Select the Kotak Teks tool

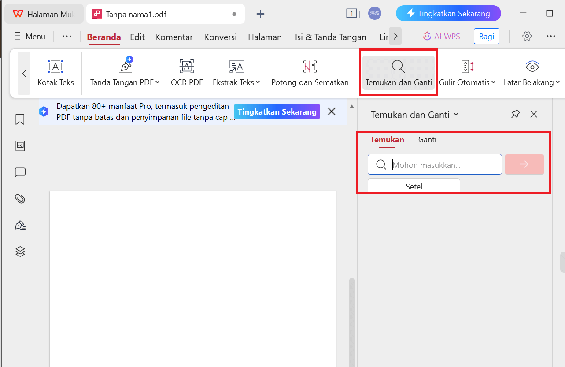coord(55,72)
